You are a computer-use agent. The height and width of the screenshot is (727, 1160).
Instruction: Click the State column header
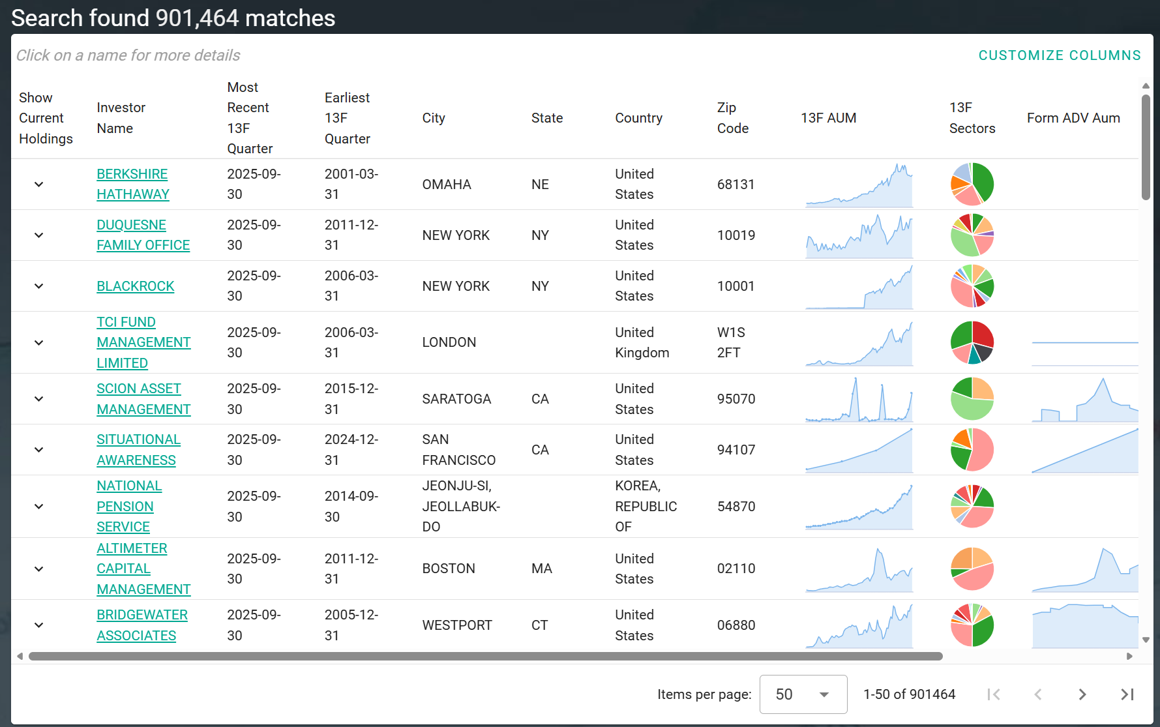click(x=547, y=118)
